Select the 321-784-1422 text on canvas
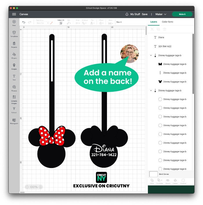The image size is (203, 205). click(104, 155)
